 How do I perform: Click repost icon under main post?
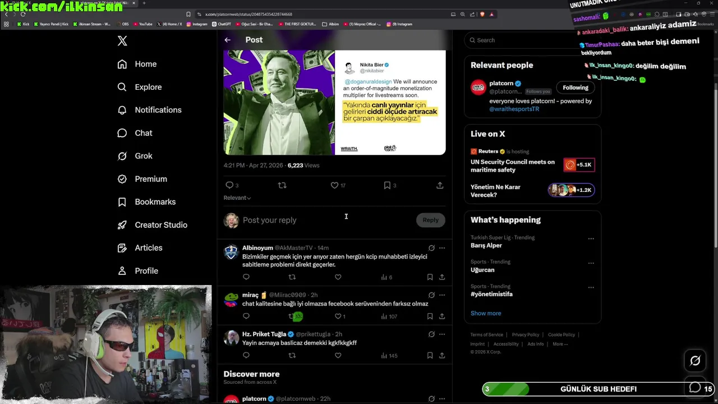pyautogui.click(x=282, y=185)
